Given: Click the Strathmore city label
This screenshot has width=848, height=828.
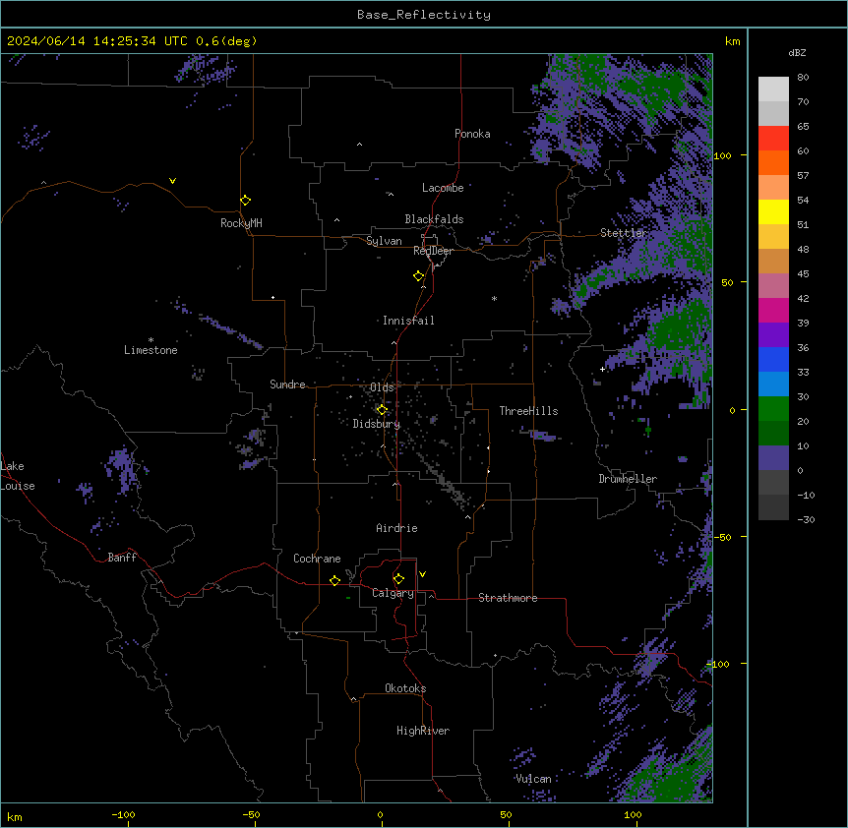Looking at the screenshot, I should [508, 598].
